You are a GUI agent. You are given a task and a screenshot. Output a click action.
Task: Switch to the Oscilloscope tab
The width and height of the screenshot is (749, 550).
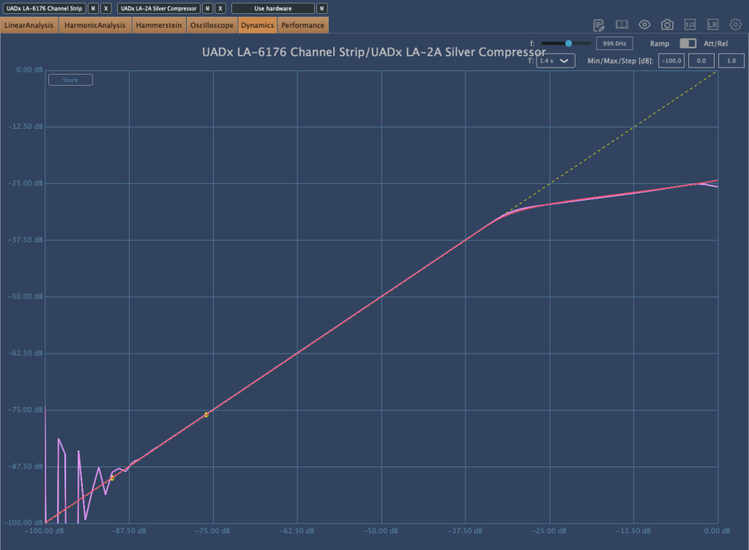[x=212, y=26]
